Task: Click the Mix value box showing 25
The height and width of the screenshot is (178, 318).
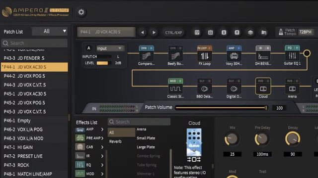Action: coord(232,154)
